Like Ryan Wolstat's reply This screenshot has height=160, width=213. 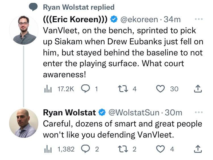pos(161,149)
